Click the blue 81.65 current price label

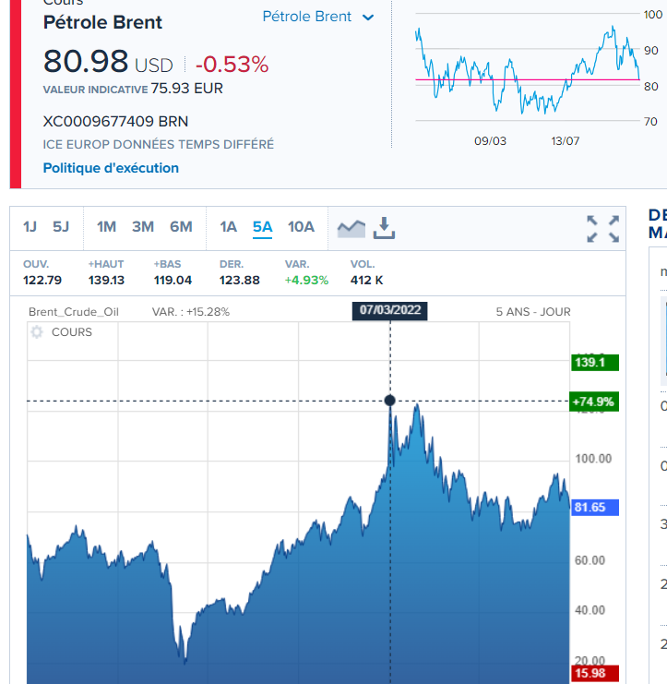pos(595,508)
